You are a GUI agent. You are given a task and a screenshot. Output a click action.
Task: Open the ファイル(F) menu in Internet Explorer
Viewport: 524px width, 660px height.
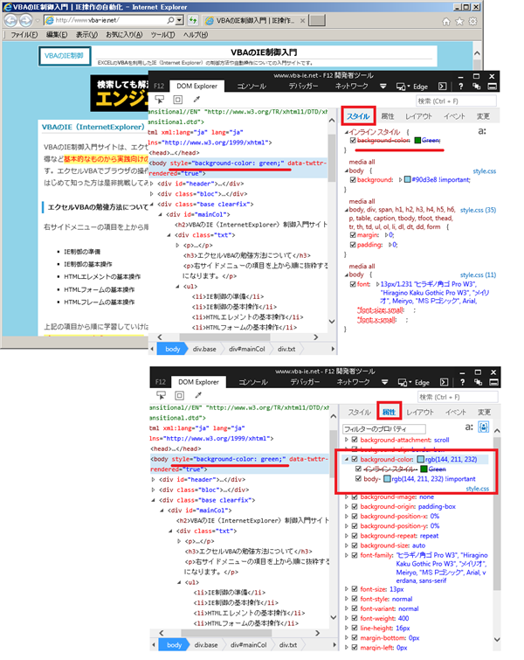24,34
